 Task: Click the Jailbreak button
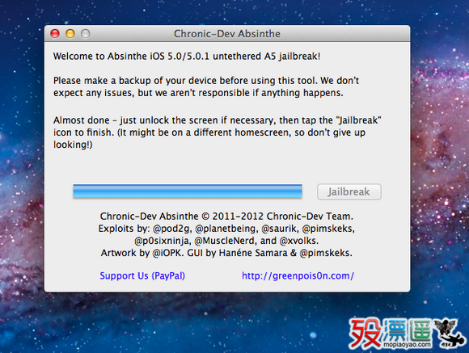pos(349,191)
